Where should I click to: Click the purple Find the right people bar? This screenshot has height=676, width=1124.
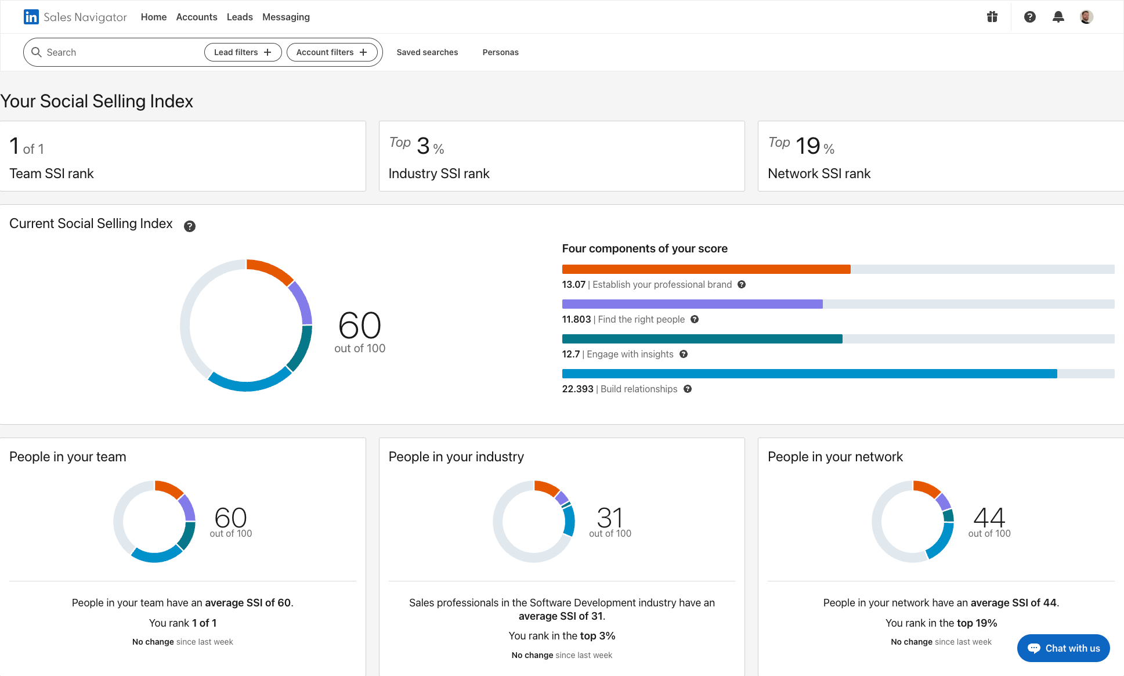coord(692,304)
